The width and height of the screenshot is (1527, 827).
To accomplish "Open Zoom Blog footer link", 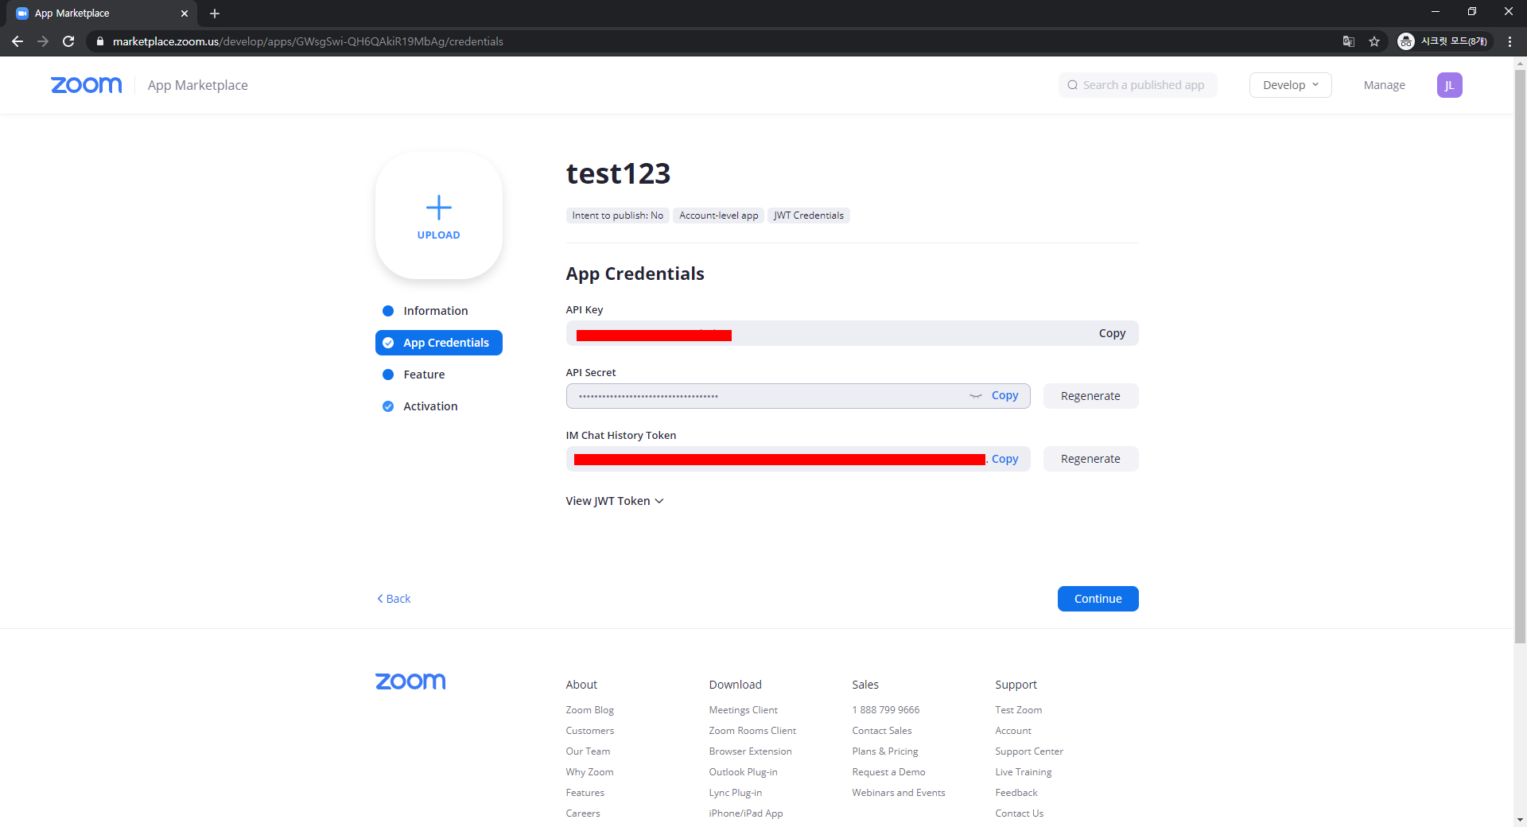I will coord(589,710).
